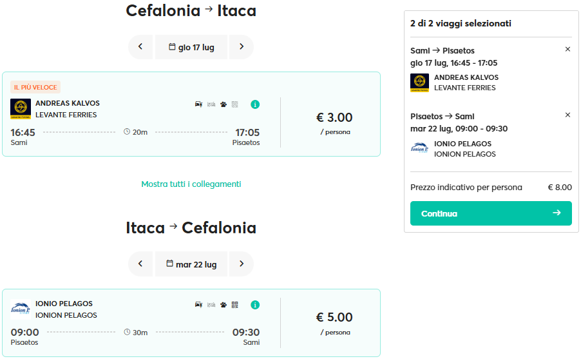Go to next day for Cefalonia–Itaca
Screen dimensions: 581x359
(242, 47)
